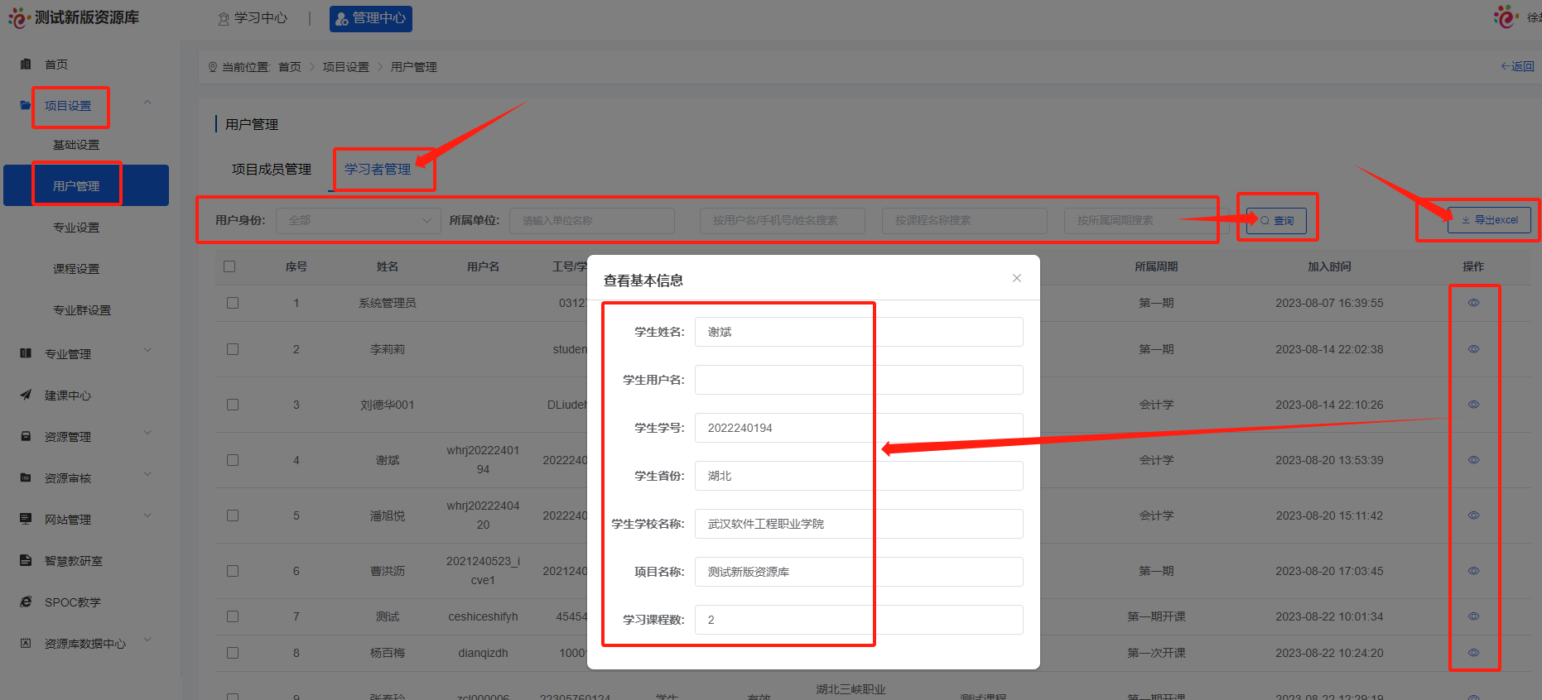This screenshot has width=1542, height=700.
Task: Click the icon beside 资源管理
Action: point(26,436)
